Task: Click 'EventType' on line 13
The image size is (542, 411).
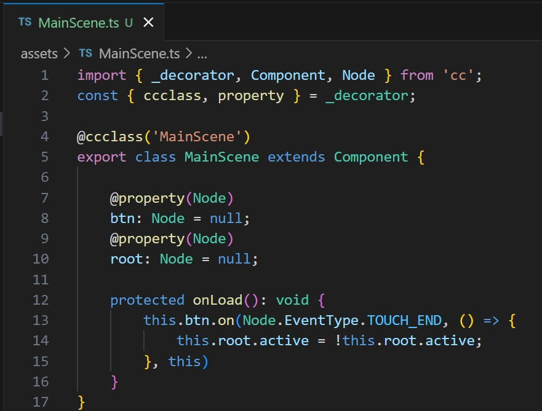Action: tap(321, 321)
